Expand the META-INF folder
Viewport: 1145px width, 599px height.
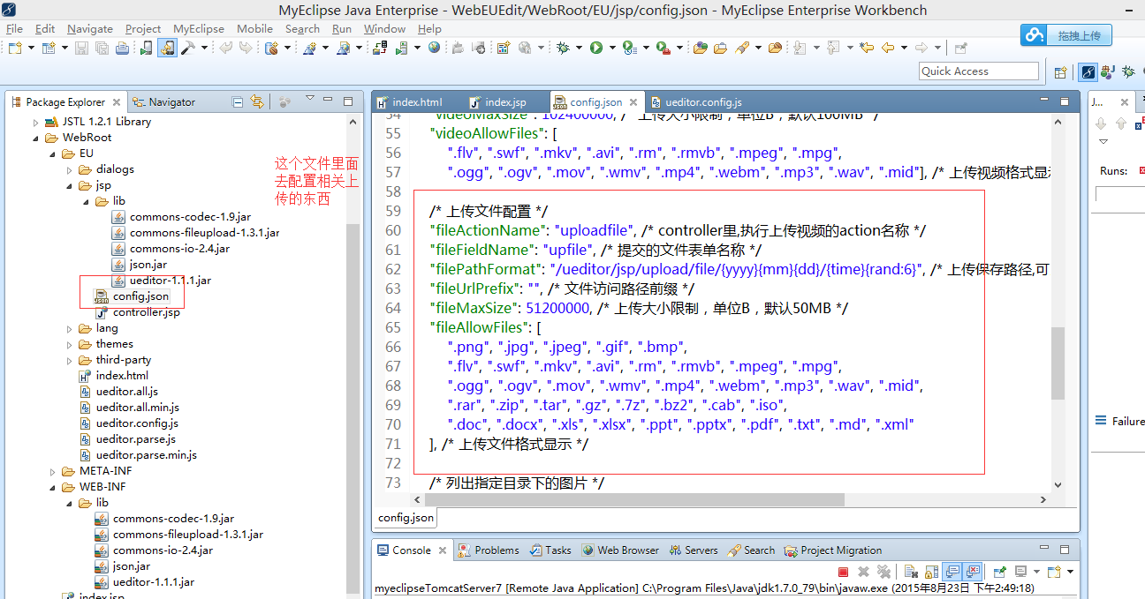point(53,471)
